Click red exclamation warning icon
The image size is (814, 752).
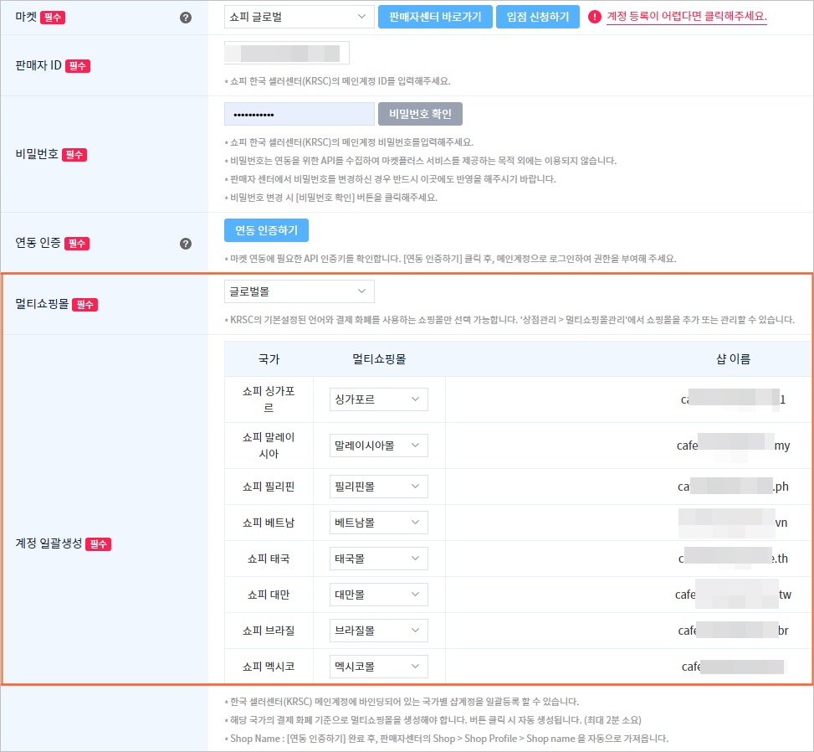[595, 17]
